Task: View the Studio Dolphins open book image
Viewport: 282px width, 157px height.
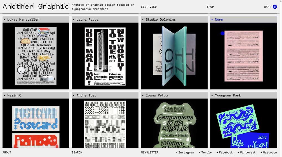Action: click(x=174, y=56)
